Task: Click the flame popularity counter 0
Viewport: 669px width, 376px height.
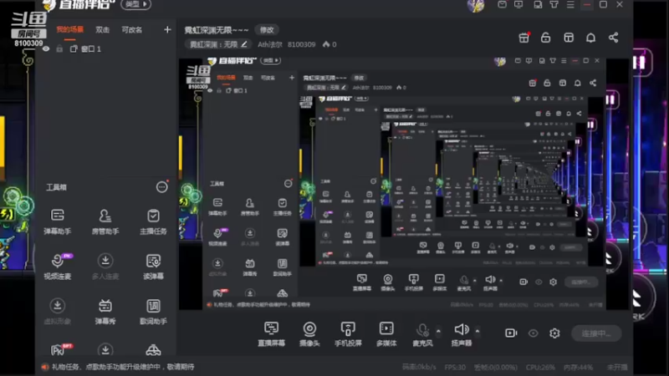Action: 329,44
